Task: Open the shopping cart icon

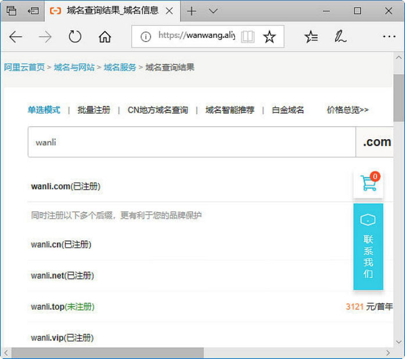Action: point(368,184)
